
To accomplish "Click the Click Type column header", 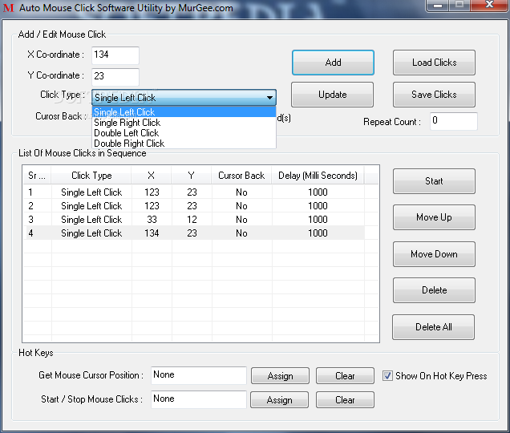I will 91,176.
